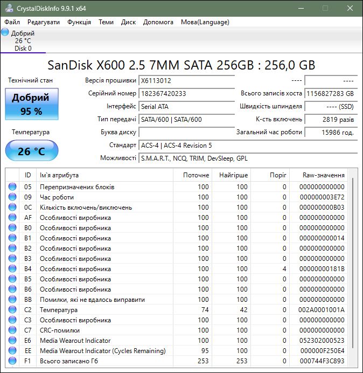Click the empty drive letter field
This screenshot has width=363, height=373.
186,132
